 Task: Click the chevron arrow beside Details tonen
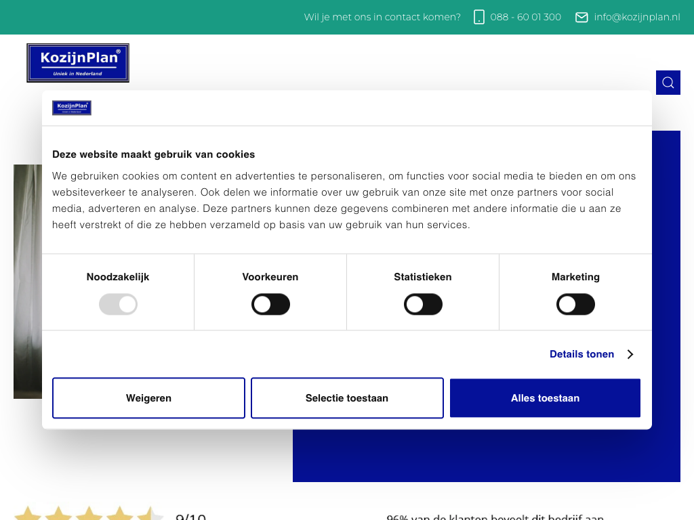pyautogui.click(x=630, y=354)
